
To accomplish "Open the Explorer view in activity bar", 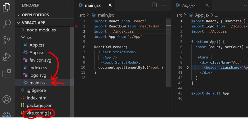I will (7, 7).
